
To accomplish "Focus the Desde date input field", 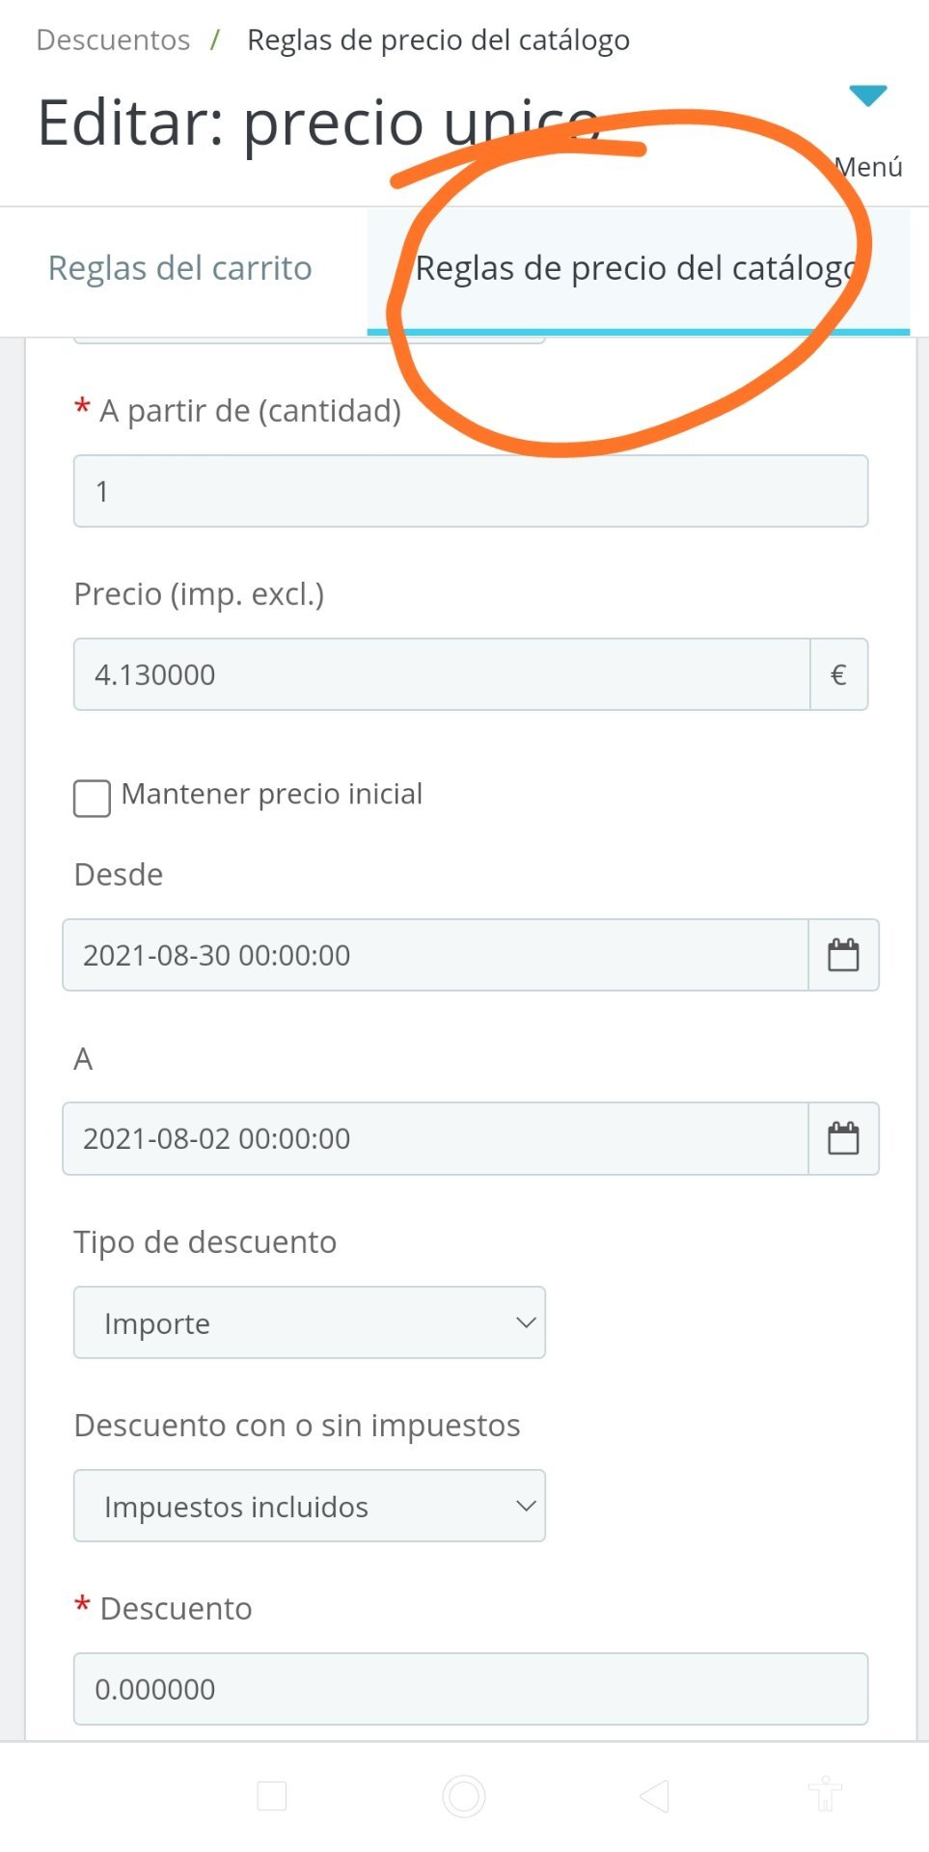I will (x=434, y=955).
